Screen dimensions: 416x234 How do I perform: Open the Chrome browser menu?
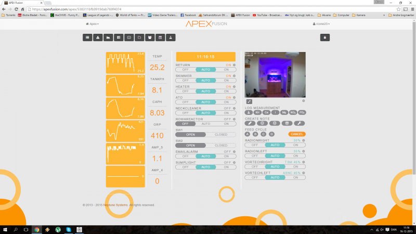pos(411,9)
